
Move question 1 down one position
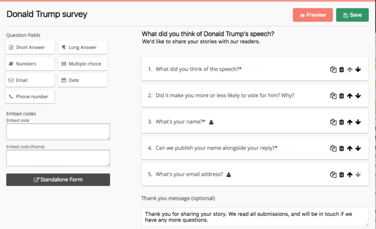(358, 69)
